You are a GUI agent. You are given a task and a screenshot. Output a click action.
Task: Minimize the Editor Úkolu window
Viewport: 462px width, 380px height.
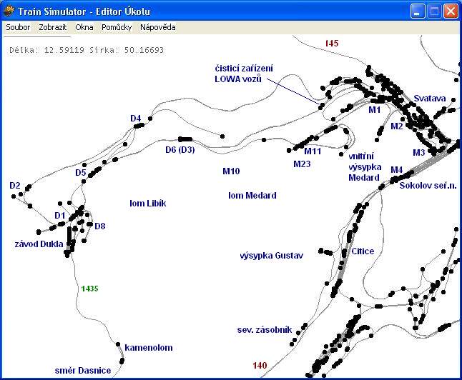point(417,11)
